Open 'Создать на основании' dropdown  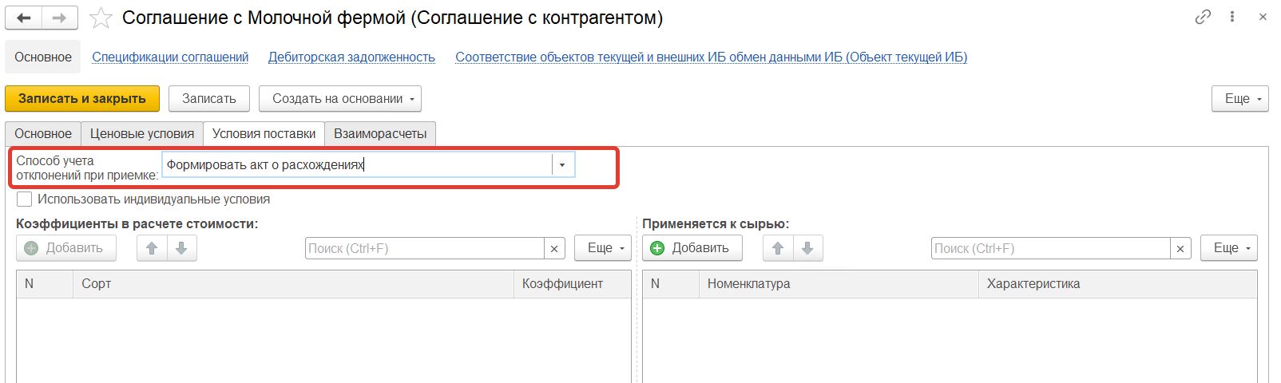[340, 99]
